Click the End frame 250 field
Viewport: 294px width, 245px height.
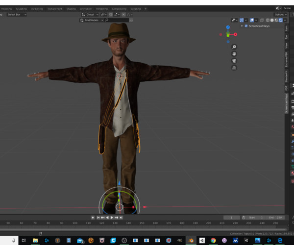pos(275,218)
